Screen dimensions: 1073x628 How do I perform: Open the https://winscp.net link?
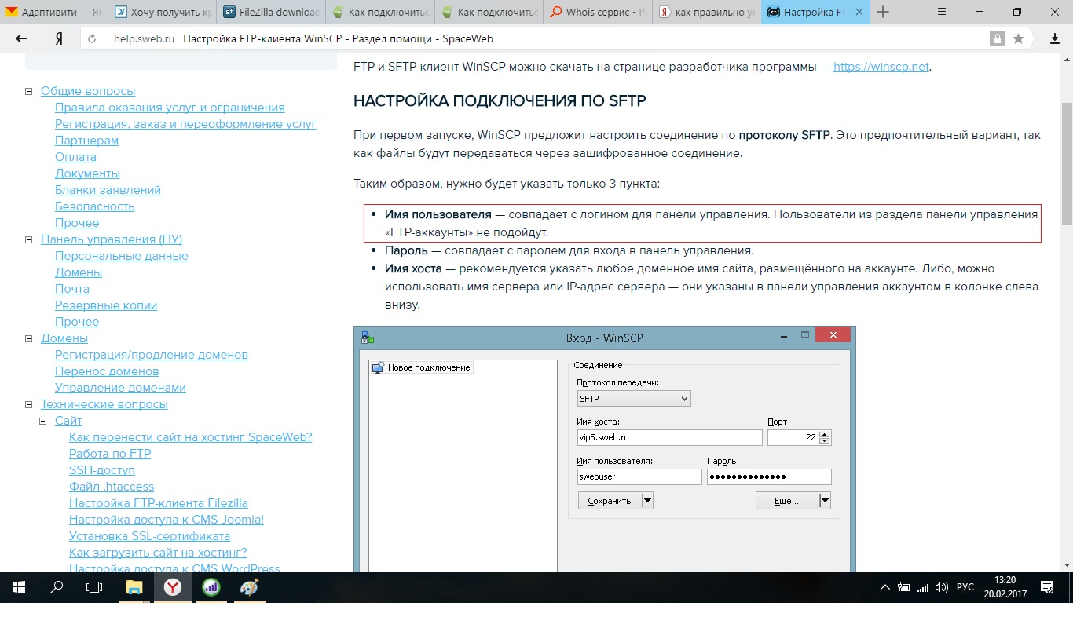pyautogui.click(x=881, y=67)
